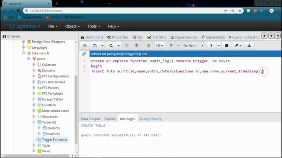Stop query with square icon
The height and width of the screenshot is (158, 282).
point(226,46)
